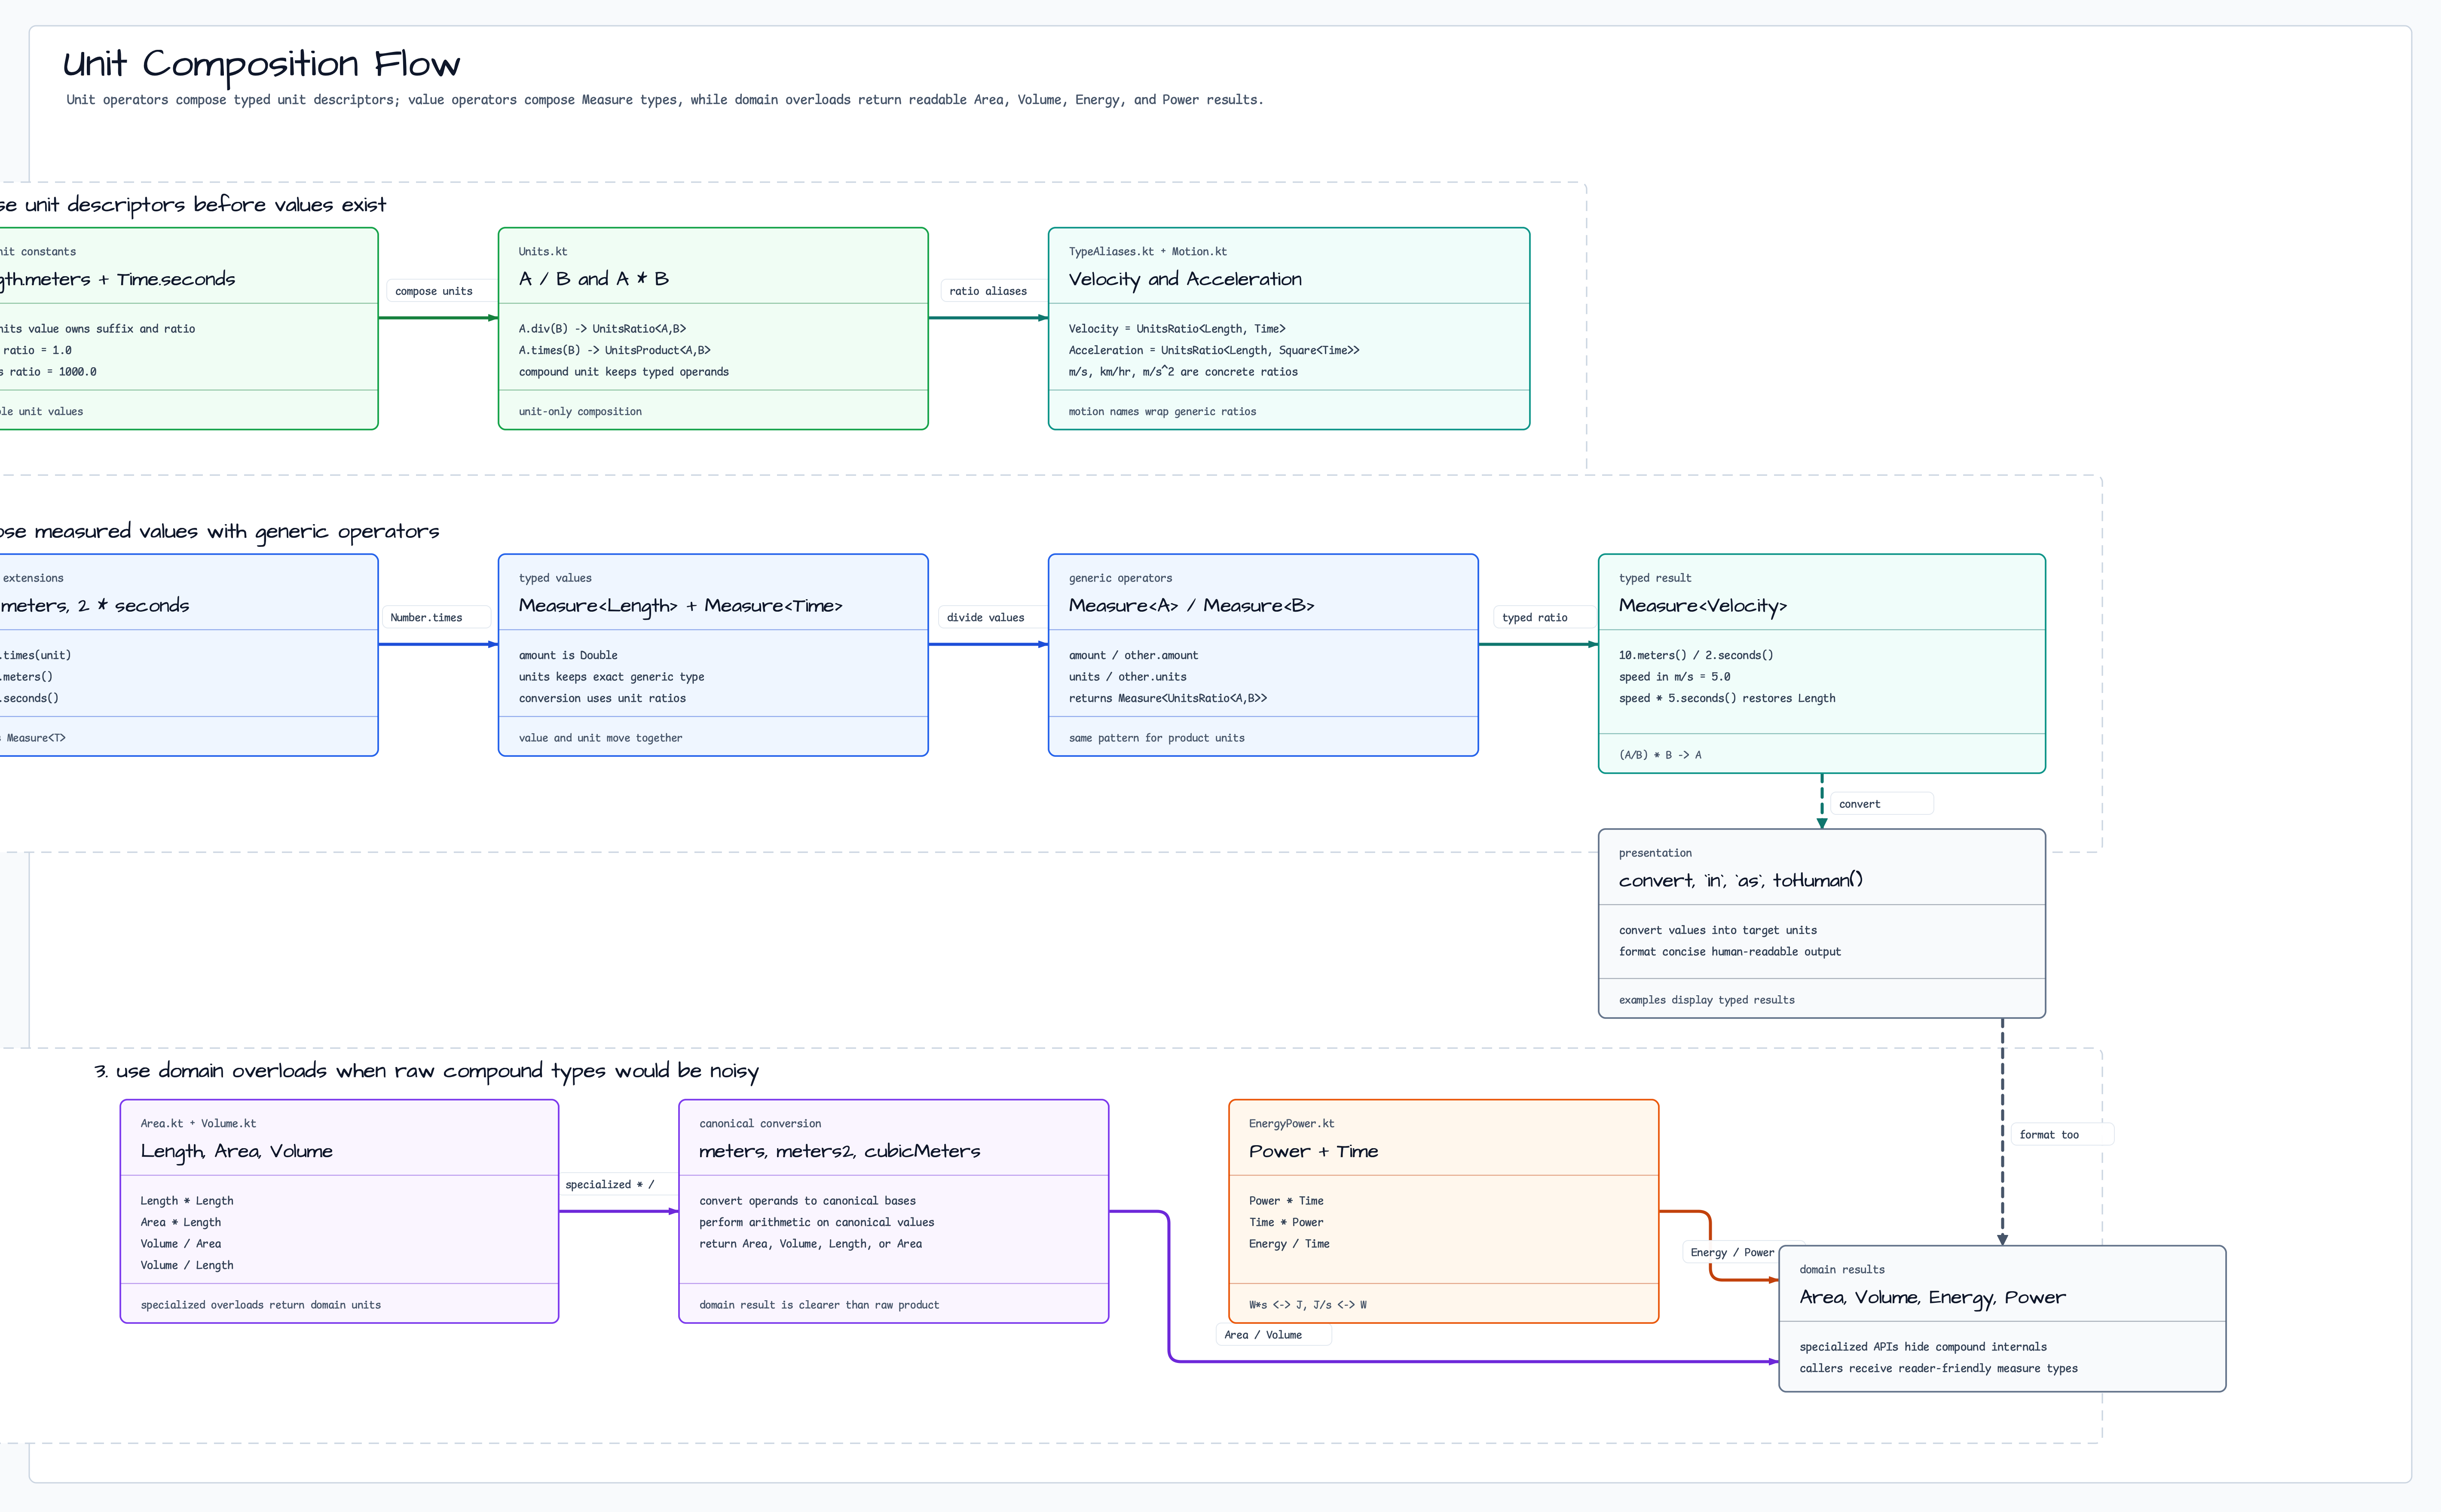Select 'TypeAliases.kt + Motion.kt' label
2441x1512 pixels.
point(1147,252)
